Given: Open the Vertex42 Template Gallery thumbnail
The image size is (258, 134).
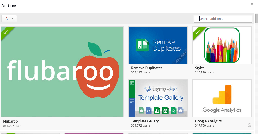Looking at the screenshot, I should [x=158, y=98].
